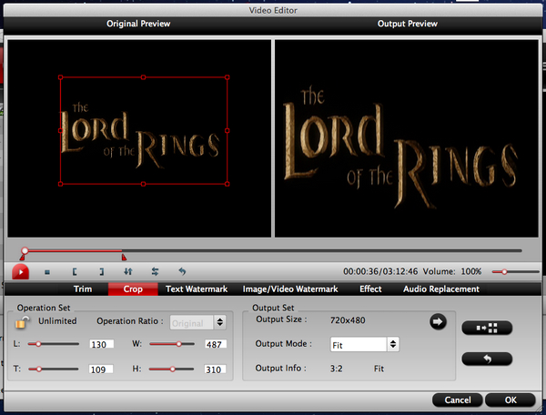This screenshot has height=415, width=546.
Task: Click the bottom-left crop box handle
Action: pos(61,184)
